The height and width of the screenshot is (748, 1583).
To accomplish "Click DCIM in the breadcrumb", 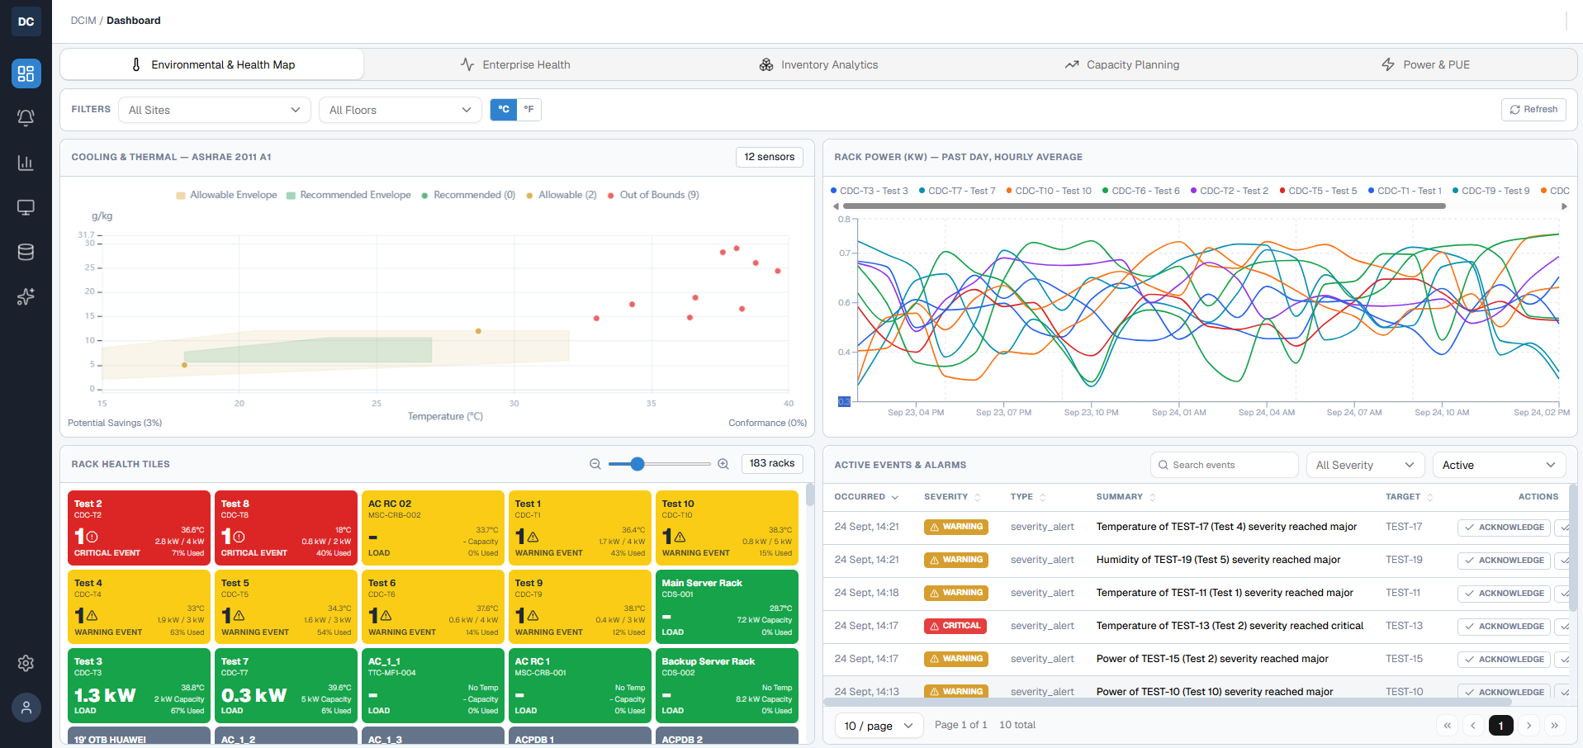I will coord(83,21).
